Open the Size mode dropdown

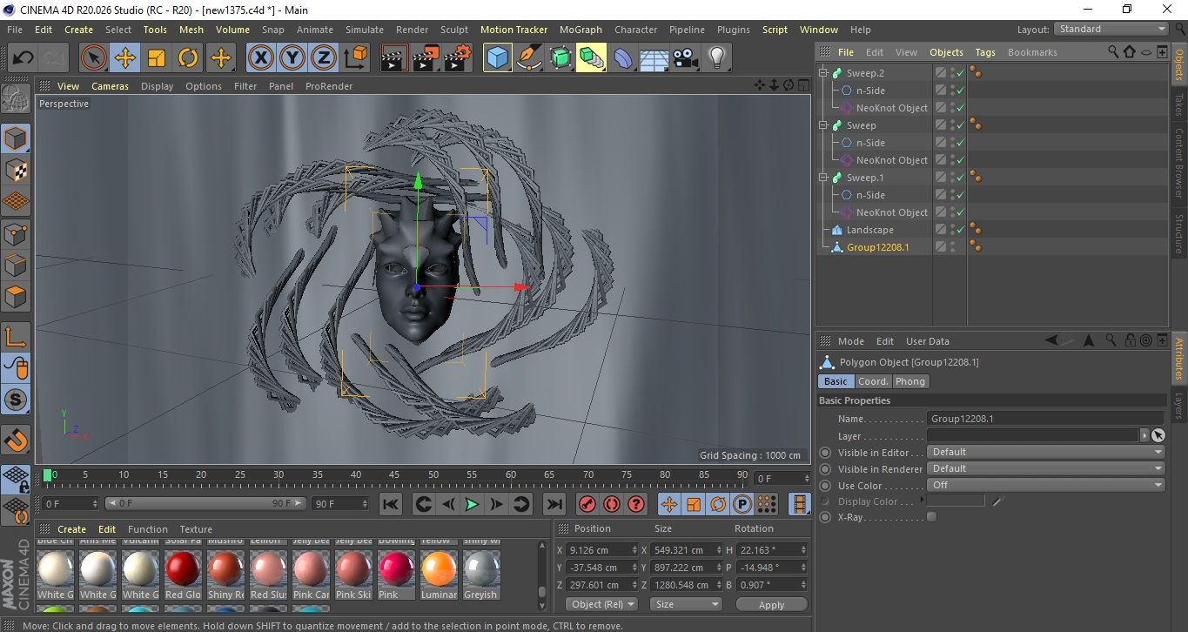tap(687, 604)
